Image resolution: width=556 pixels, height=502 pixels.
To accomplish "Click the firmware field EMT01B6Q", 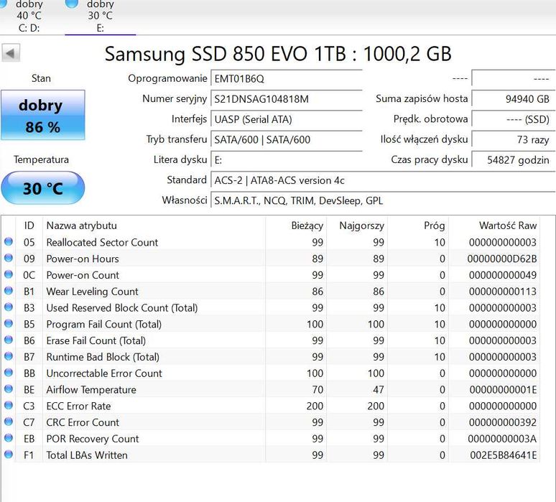I will click(x=287, y=78).
